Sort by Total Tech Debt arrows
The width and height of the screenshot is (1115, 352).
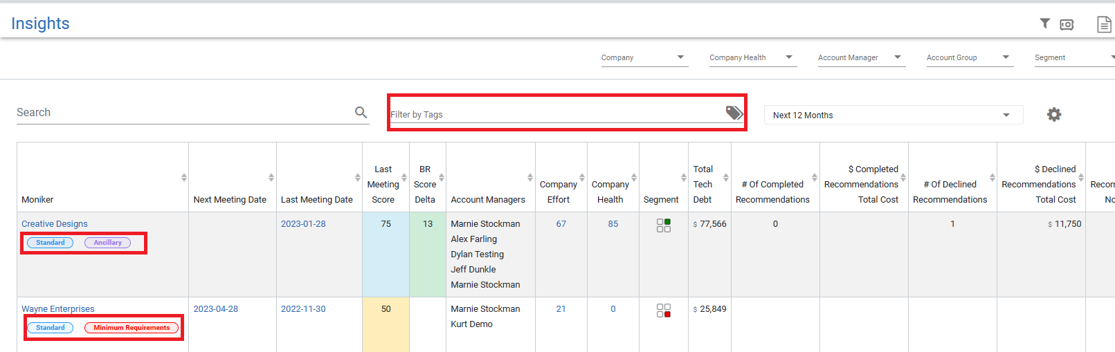726,178
